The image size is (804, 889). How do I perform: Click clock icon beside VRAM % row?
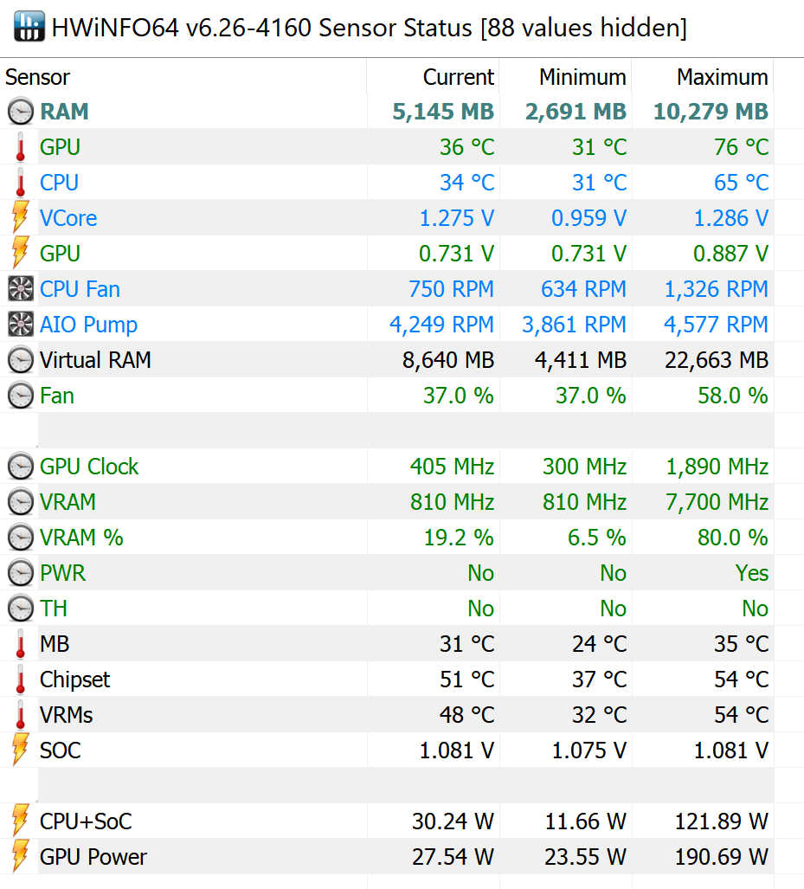(21, 538)
